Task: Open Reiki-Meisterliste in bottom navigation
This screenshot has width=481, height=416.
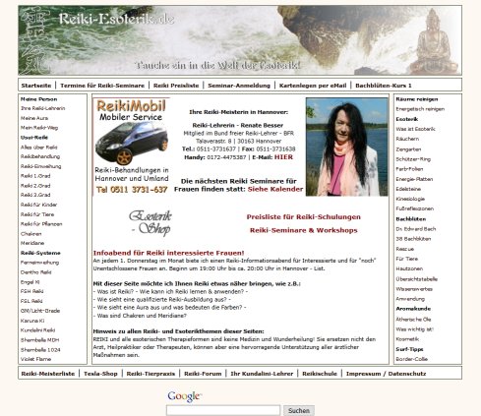Action: (48, 374)
